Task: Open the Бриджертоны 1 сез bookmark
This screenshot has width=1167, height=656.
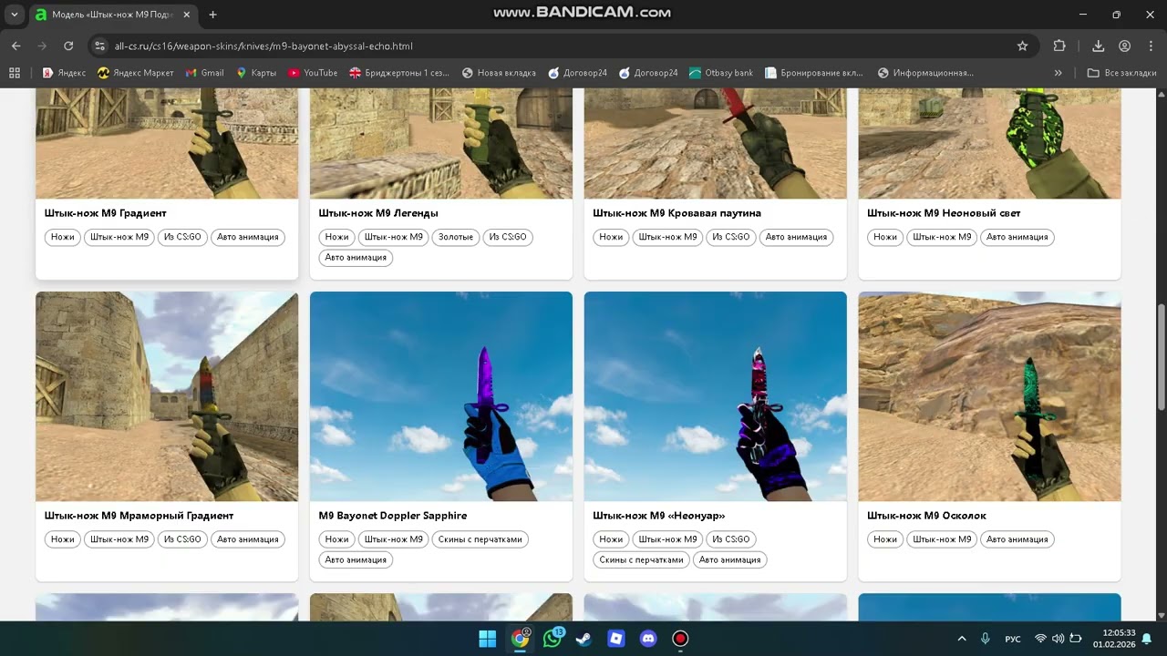Action: (399, 73)
